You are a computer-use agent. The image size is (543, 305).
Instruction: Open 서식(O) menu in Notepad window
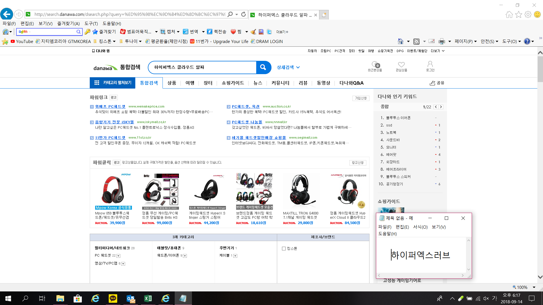pyautogui.click(x=420, y=227)
